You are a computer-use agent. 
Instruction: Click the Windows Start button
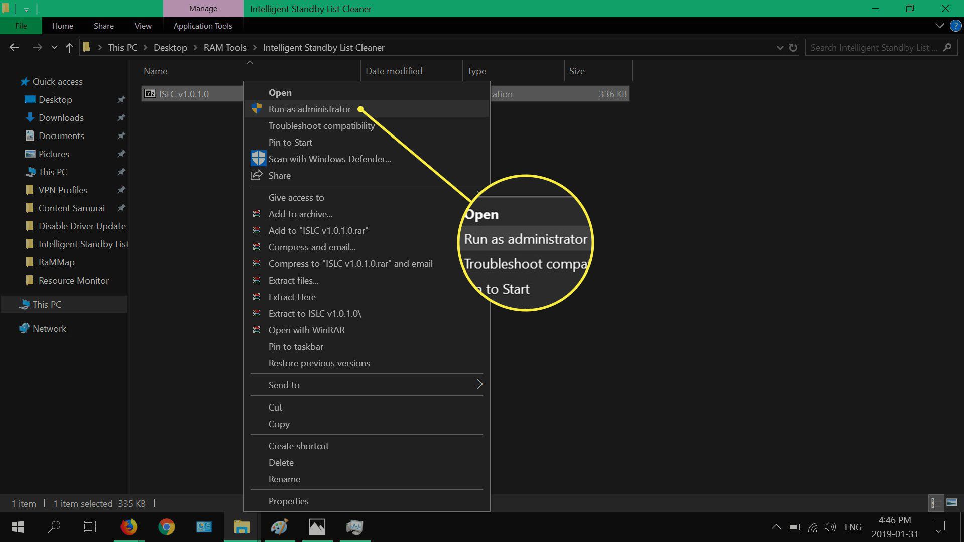click(x=18, y=527)
